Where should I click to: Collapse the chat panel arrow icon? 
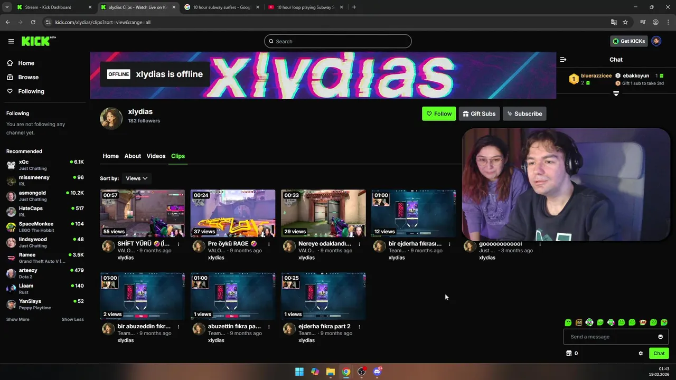click(563, 60)
